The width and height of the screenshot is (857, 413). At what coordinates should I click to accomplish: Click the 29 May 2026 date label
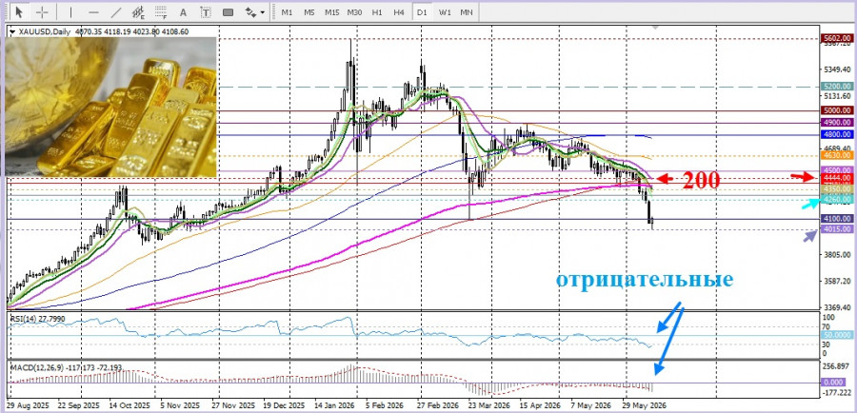click(x=644, y=407)
